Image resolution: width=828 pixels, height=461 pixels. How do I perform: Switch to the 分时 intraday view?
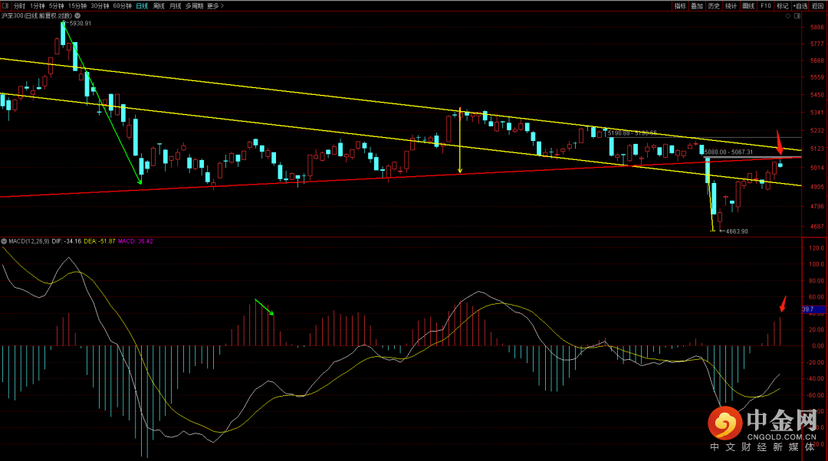[19, 5]
